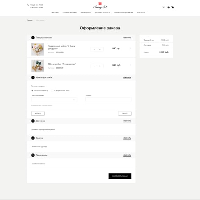Remove the SPA gift box item from order
This screenshot has width=200, height=200.
pos(130,65)
